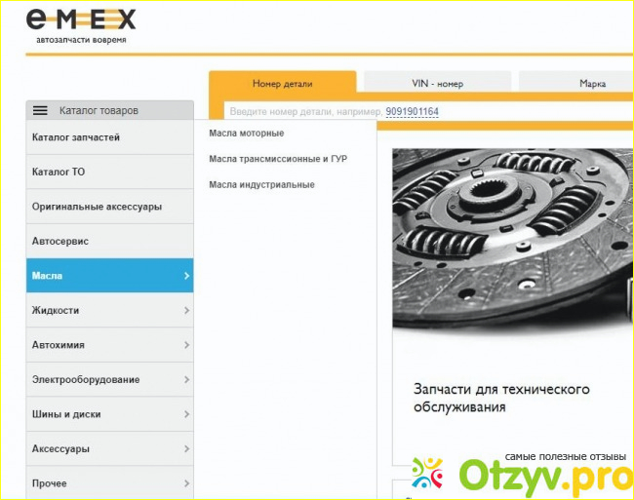Open the Автосервис menu item

[60, 241]
